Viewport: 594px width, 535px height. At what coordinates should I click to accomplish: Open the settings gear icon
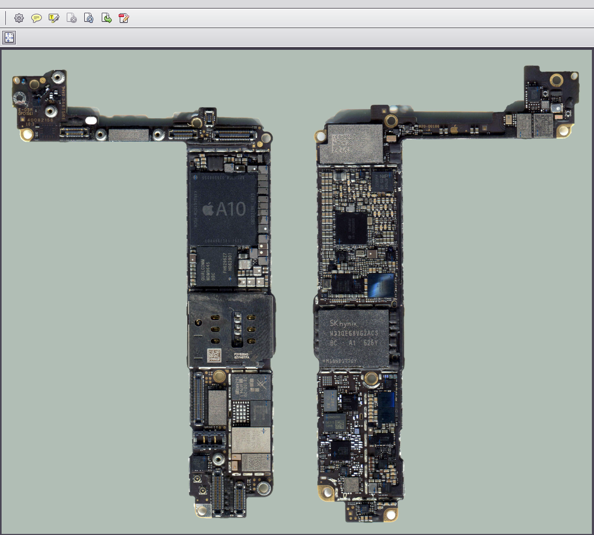coord(19,19)
